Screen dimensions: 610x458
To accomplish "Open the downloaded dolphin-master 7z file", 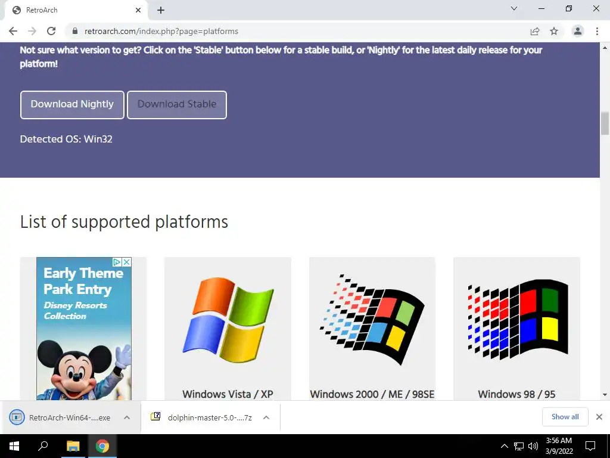I will pos(201,417).
